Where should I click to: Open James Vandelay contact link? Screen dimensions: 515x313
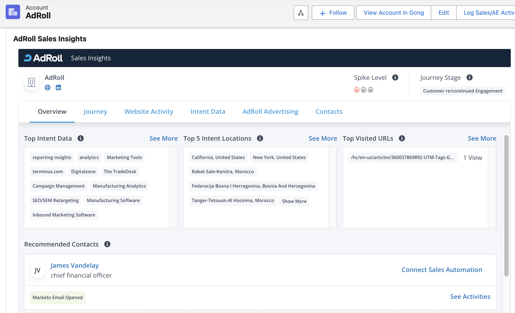(75, 265)
